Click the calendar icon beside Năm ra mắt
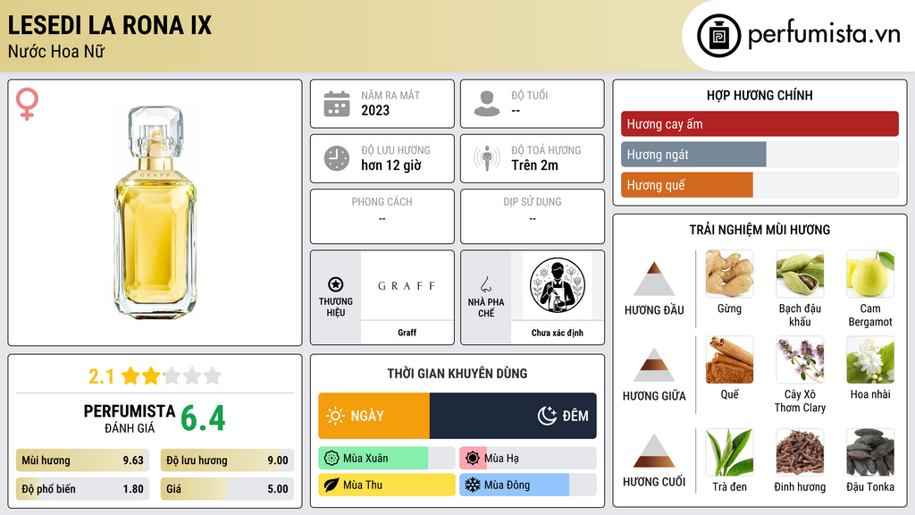 (x=337, y=104)
